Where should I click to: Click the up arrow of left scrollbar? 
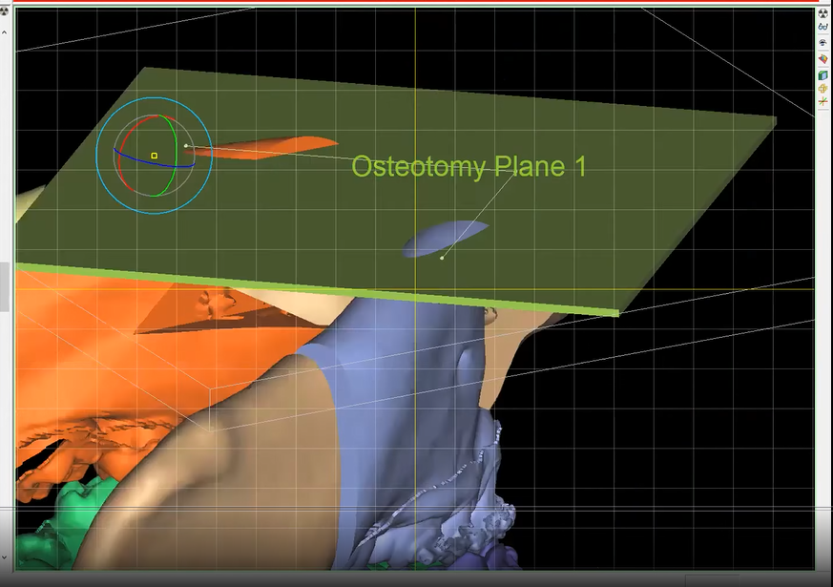(x=4, y=33)
